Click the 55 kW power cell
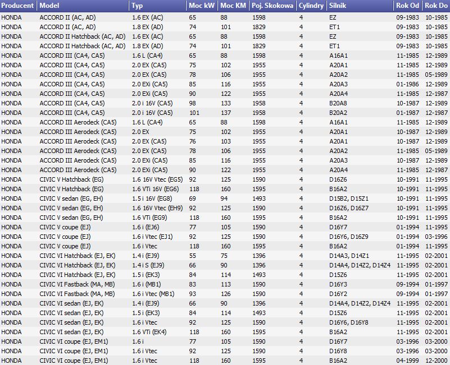 point(192,256)
